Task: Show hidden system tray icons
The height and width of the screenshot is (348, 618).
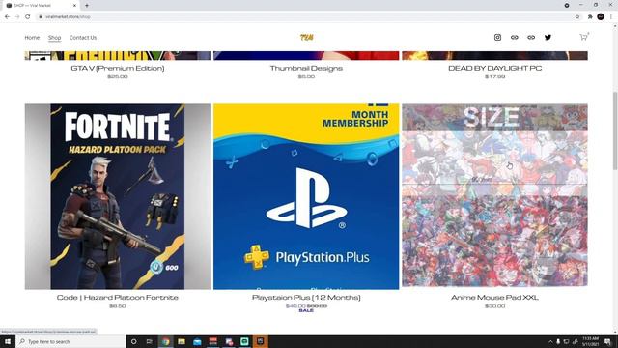Action: 550,341
